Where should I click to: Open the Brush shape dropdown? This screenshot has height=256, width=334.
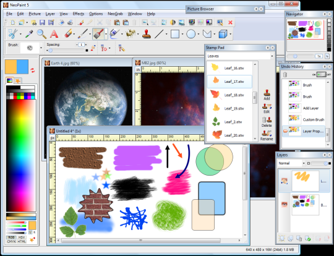tap(41, 48)
